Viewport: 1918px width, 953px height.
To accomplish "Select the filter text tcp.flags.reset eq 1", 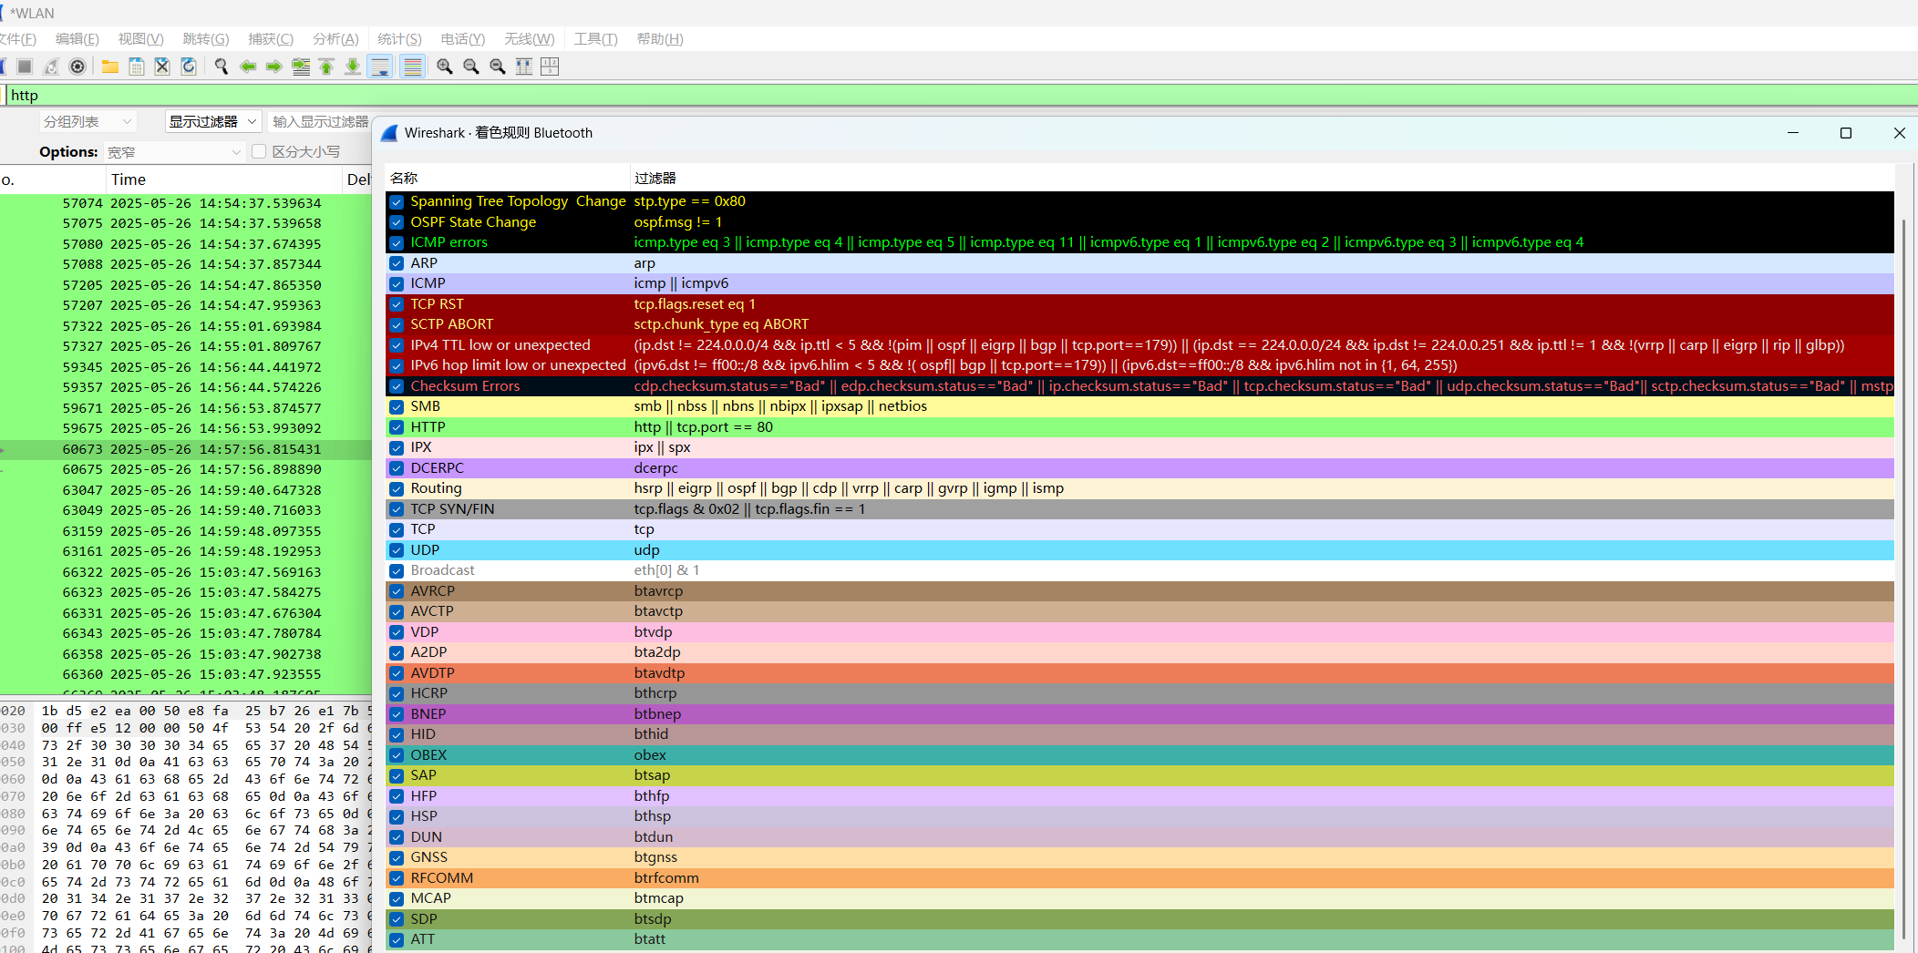I will coord(695,304).
